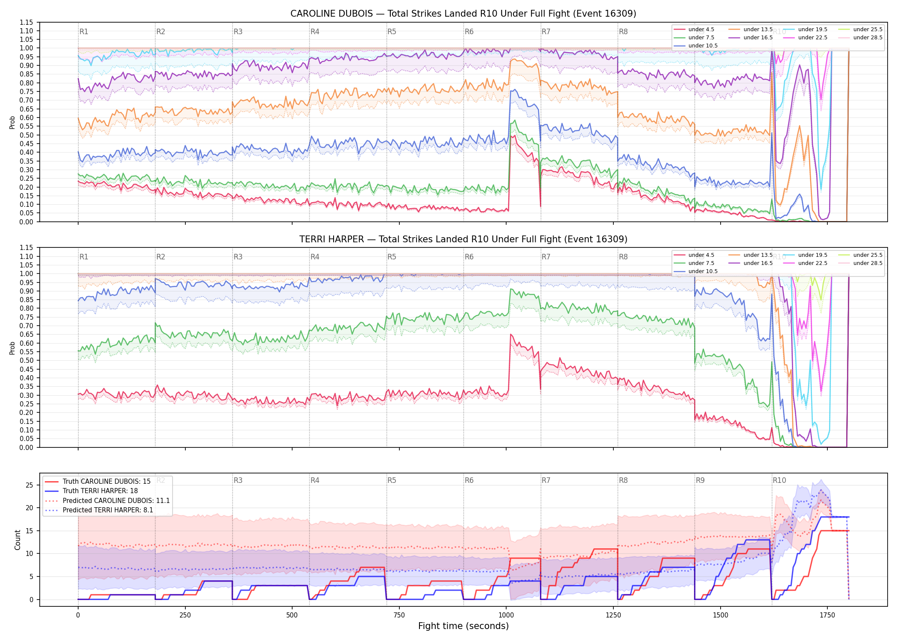Viewport: 897px width, 641px height.
Task: Click the R8 round marker in Caroline Dubois chart
Action: point(623,32)
